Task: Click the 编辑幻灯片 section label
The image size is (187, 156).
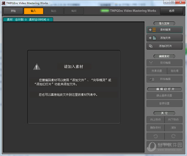Action: tap(165, 89)
